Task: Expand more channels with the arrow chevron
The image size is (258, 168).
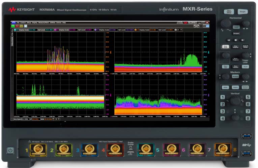Action: [178, 30]
